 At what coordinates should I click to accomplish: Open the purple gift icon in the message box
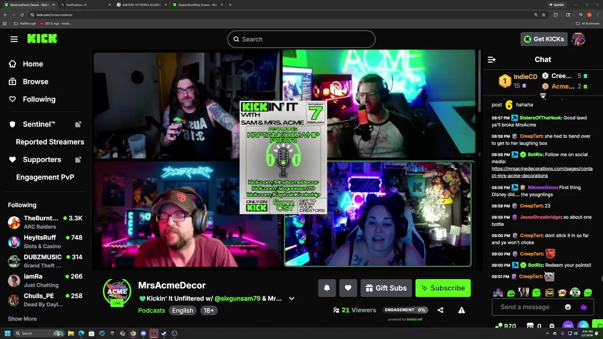tap(584, 307)
